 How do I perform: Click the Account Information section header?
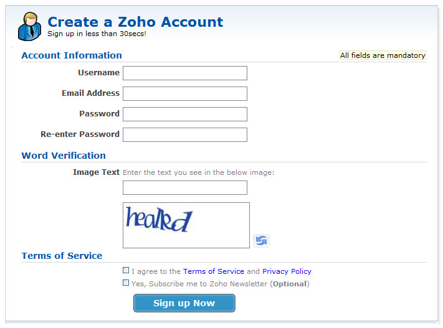pyautogui.click(x=72, y=55)
